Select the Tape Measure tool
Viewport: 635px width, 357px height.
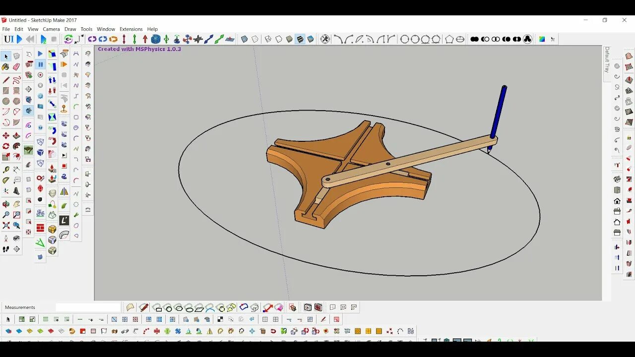tap(6, 170)
